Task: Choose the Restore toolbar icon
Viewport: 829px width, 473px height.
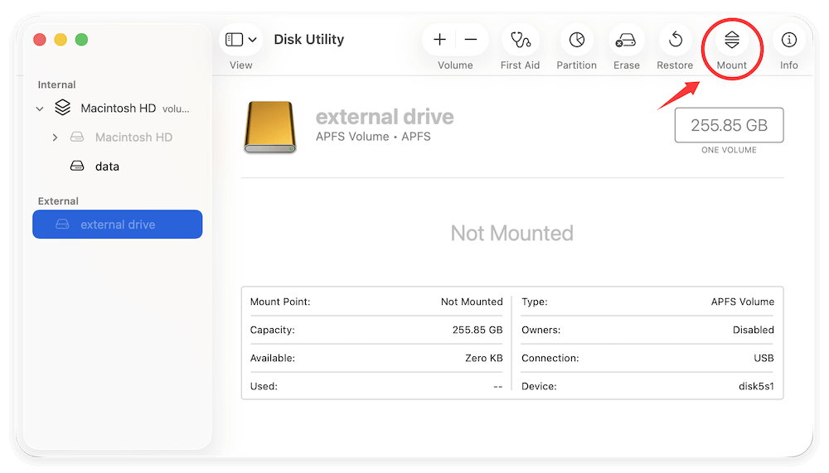Action: click(675, 40)
